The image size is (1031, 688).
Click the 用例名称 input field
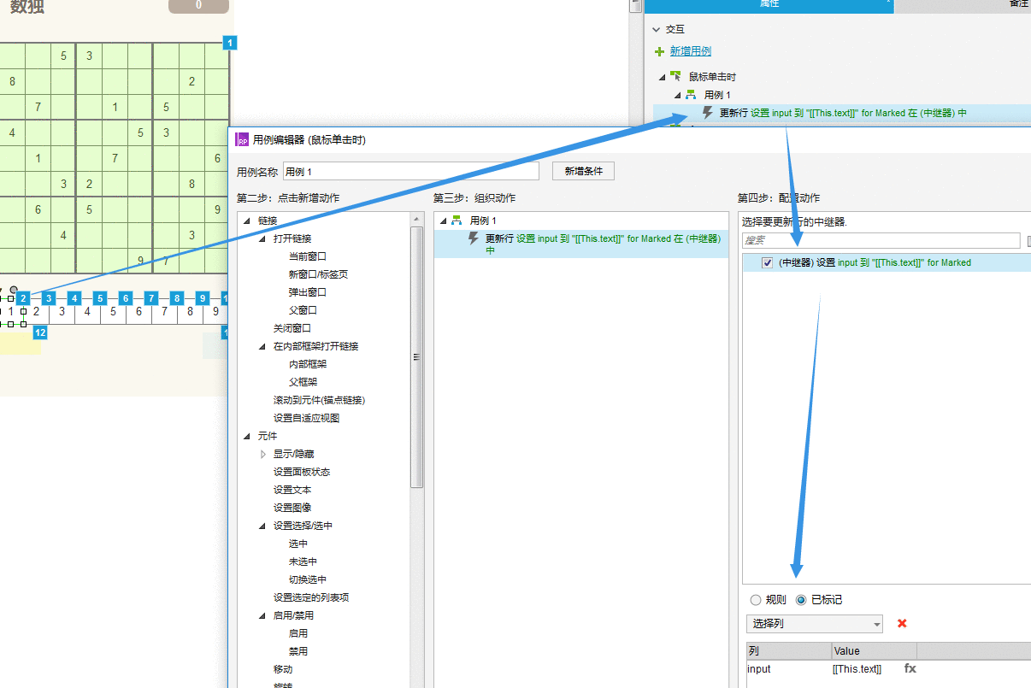(411, 171)
